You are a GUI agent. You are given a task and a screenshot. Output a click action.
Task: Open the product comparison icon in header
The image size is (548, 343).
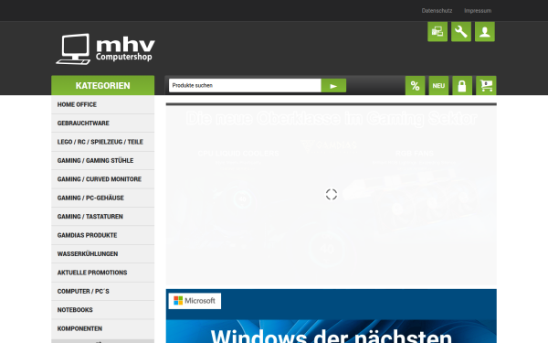(437, 32)
